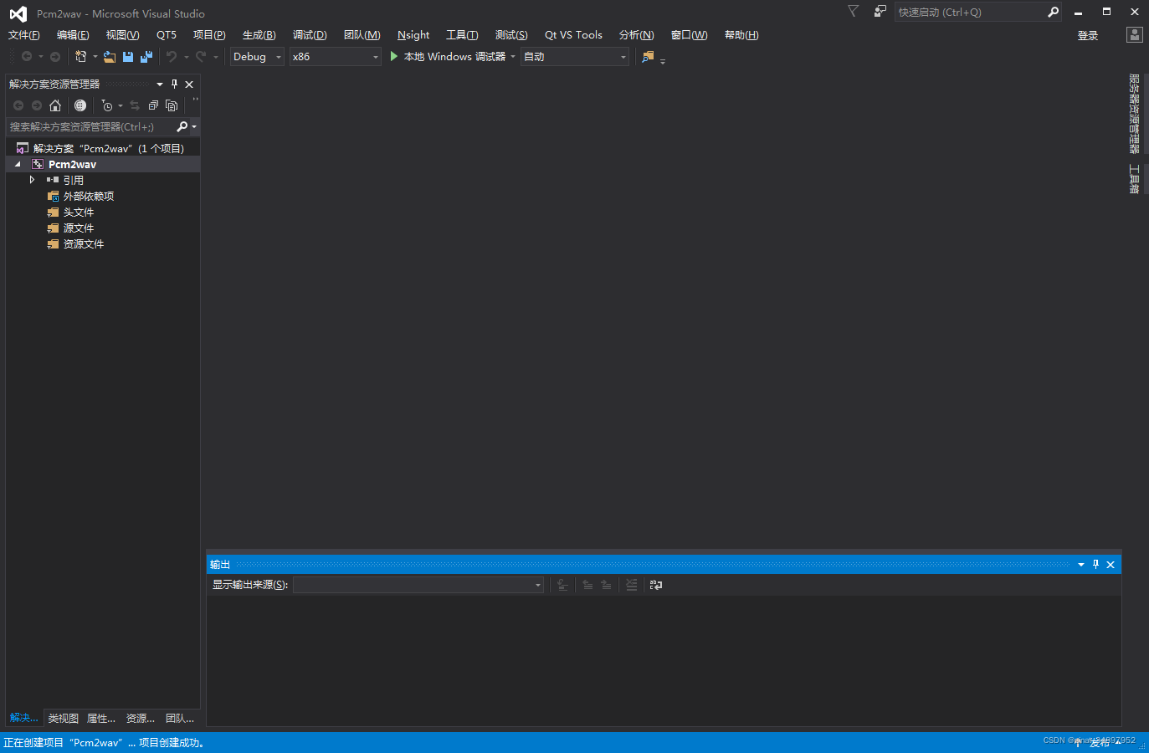Toggle word wrap in the Output panel
Image resolution: width=1149 pixels, height=753 pixels.
click(x=656, y=585)
